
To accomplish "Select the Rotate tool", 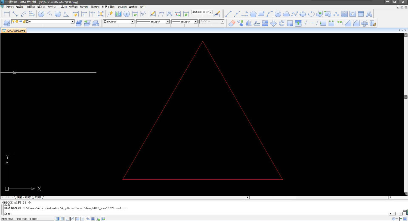I will (x=282, y=23).
